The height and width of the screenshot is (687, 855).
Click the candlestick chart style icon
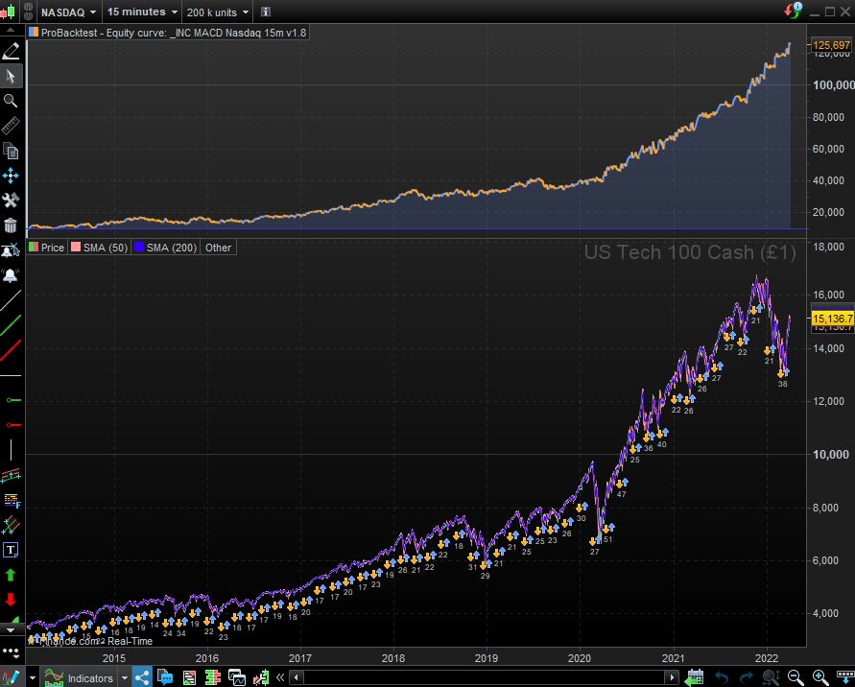(x=8, y=12)
